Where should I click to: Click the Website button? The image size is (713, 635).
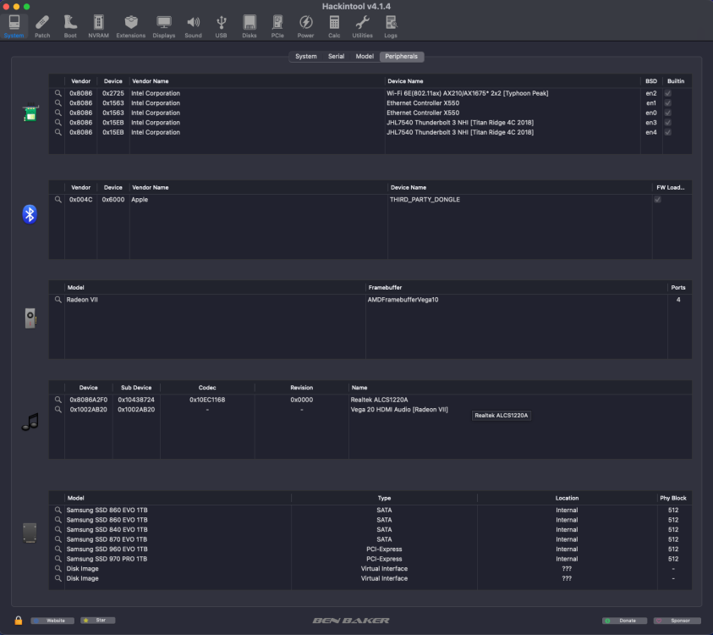52,621
